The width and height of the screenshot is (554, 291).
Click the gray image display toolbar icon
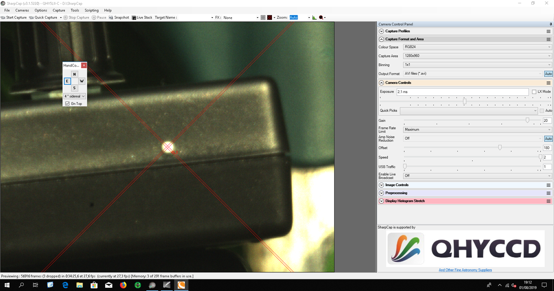[x=263, y=17]
